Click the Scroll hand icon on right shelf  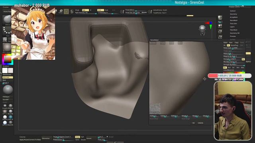[x=220, y=26]
